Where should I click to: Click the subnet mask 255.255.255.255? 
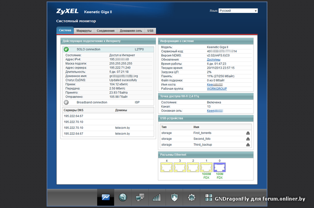(121, 63)
